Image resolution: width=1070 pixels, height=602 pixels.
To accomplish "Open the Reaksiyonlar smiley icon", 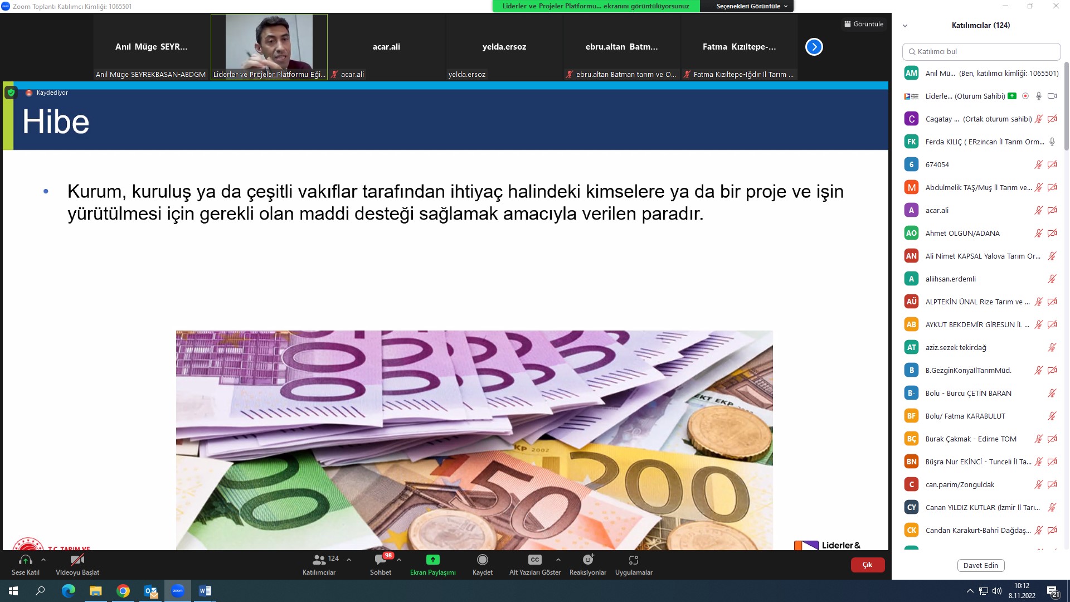I will pos(587,560).
